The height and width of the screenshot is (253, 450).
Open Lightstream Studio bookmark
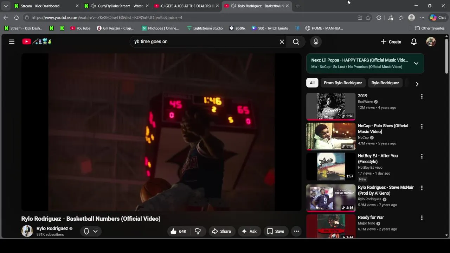click(205, 28)
